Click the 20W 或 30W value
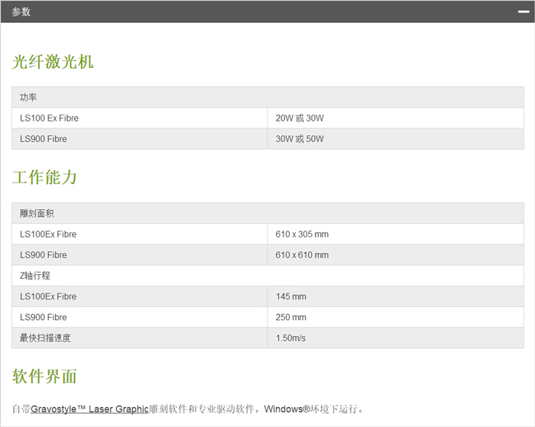This screenshot has width=535, height=427. coord(300,118)
